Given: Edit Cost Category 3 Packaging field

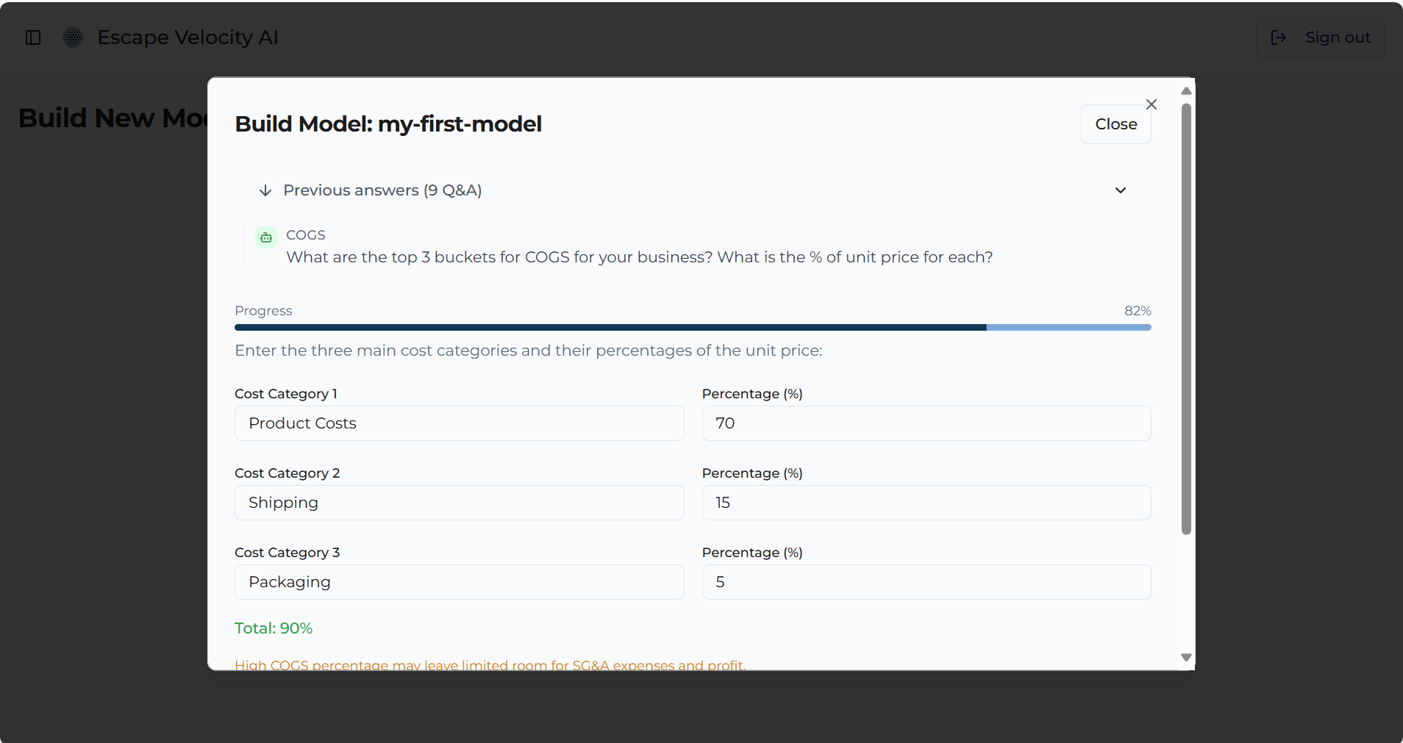Looking at the screenshot, I should (x=459, y=582).
